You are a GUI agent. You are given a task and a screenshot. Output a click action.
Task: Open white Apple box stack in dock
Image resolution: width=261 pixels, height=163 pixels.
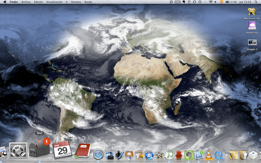pyautogui.click(x=253, y=155)
